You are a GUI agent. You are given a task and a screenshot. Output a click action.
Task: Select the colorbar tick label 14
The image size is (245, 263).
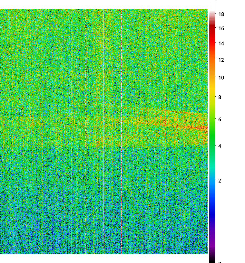click(x=221, y=43)
